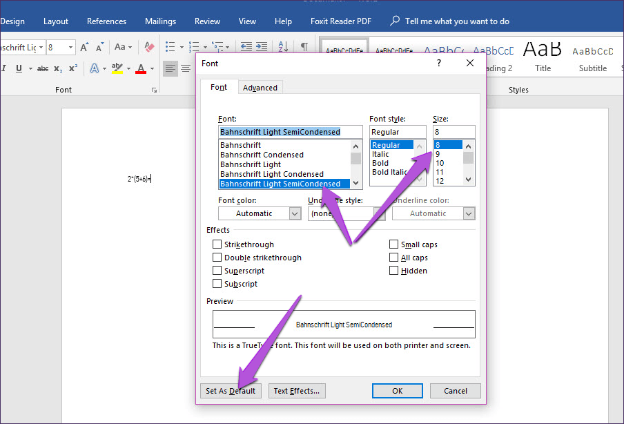
Task: Click the Font dialog help question mark
Action: pyautogui.click(x=439, y=63)
